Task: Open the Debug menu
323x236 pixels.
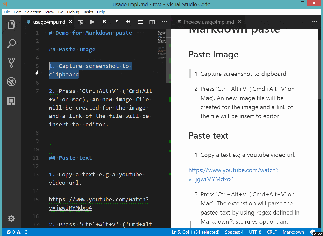Action: pos(73,12)
